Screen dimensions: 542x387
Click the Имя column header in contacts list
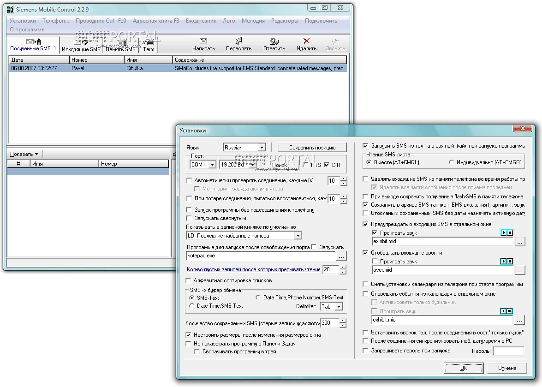point(64,164)
